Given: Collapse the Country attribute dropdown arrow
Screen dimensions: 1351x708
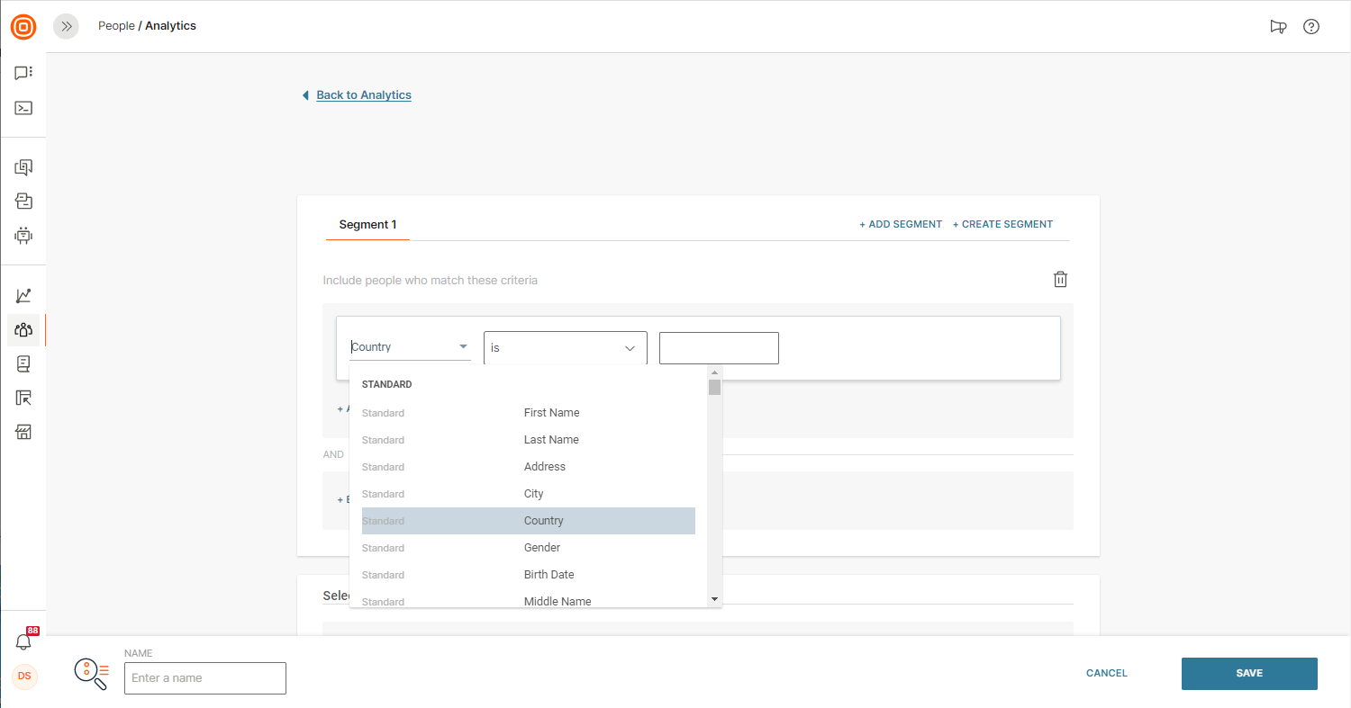Looking at the screenshot, I should (463, 347).
